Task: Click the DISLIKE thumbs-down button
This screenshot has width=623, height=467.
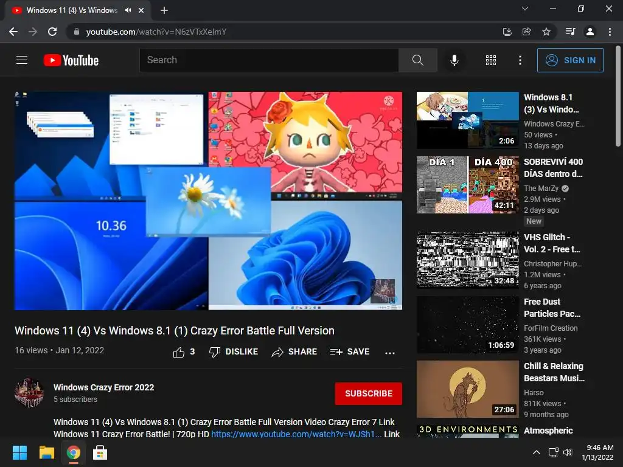Action: click(234, 352)
